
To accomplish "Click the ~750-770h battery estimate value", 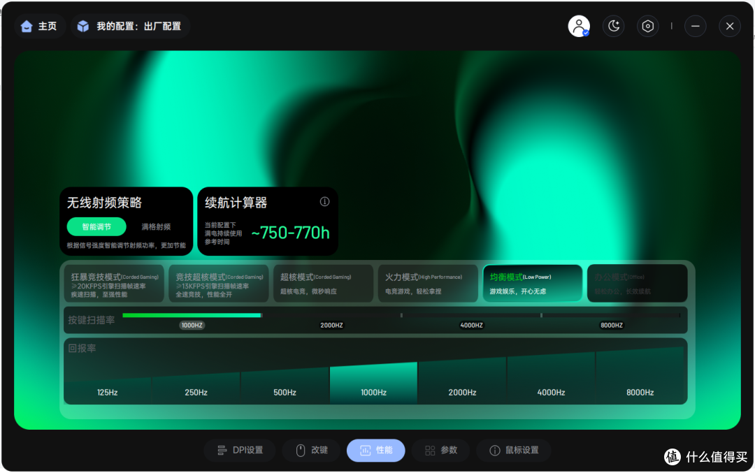I will pos(290,233).
